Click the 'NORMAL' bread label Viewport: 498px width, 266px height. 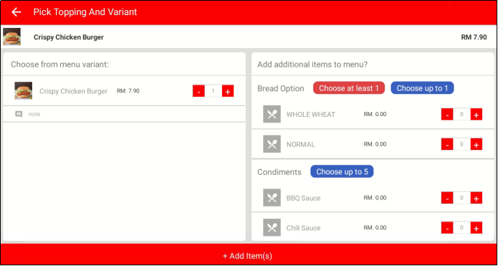pos(300,144)
